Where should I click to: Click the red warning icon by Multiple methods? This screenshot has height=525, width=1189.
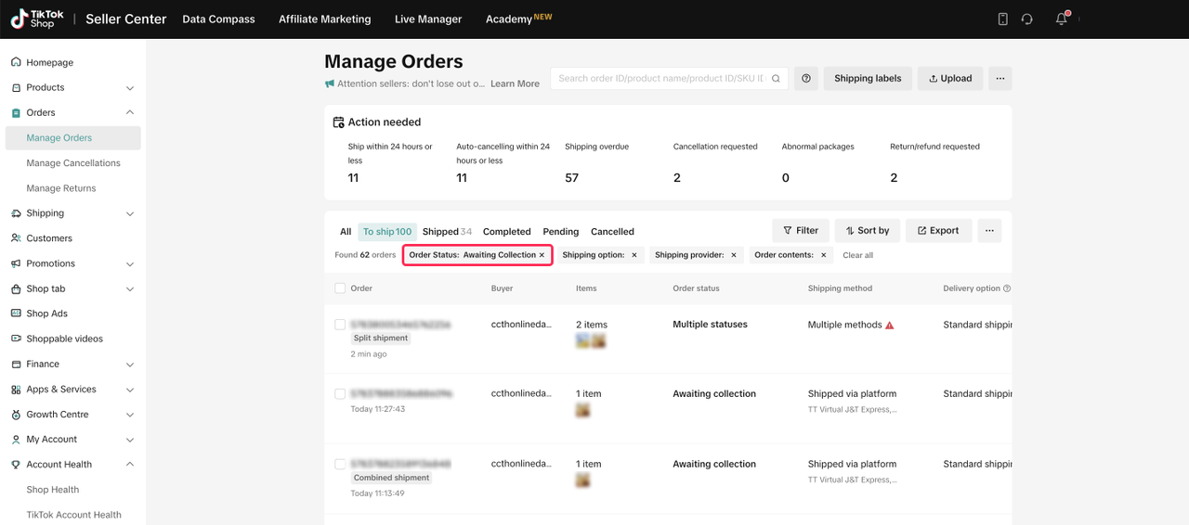[x=890, y=326]
